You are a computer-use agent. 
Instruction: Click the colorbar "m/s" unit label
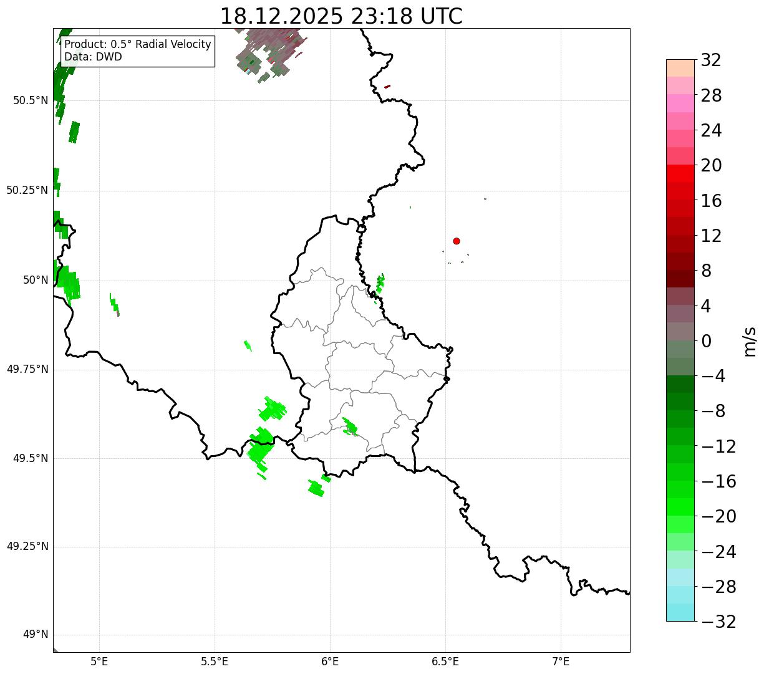coord(750,341)
